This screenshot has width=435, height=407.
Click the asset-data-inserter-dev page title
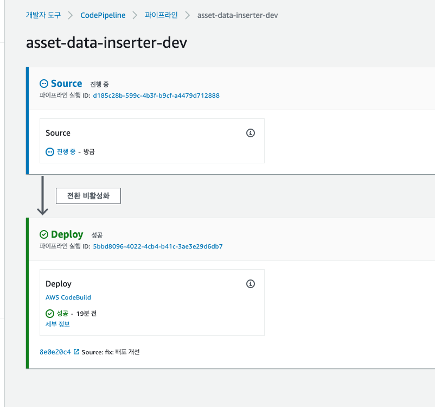pyautogui.click(x=106, y=43)
